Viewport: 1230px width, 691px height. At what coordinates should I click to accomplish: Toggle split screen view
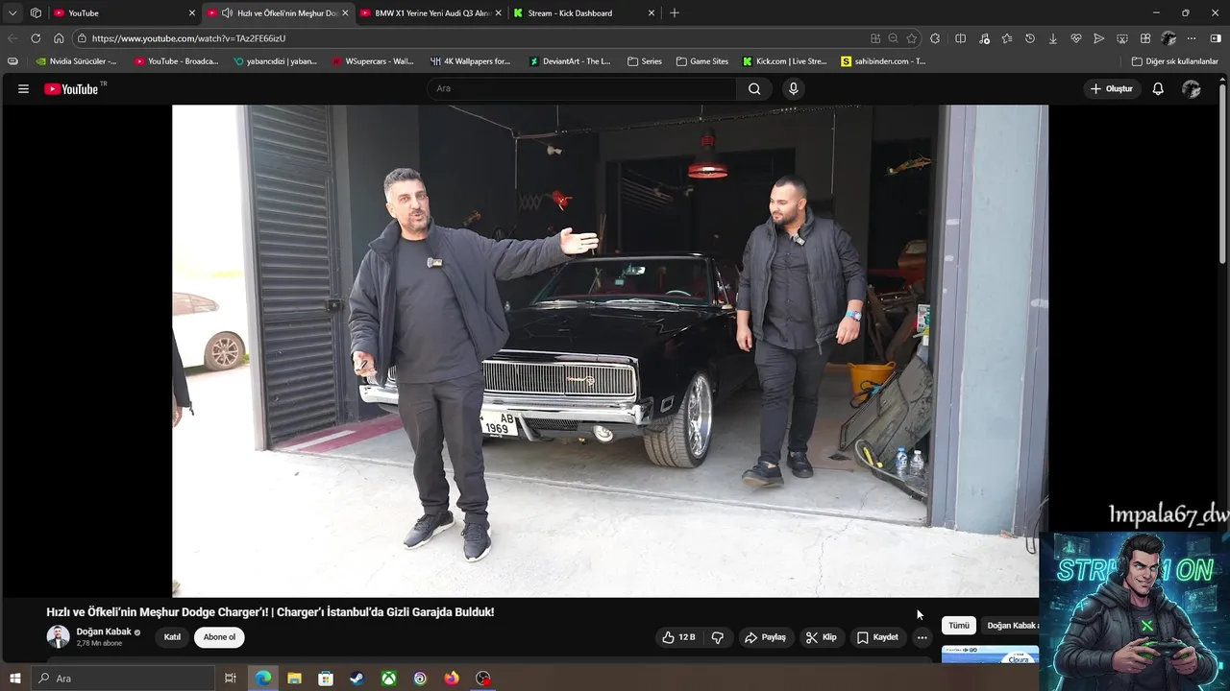961,38
